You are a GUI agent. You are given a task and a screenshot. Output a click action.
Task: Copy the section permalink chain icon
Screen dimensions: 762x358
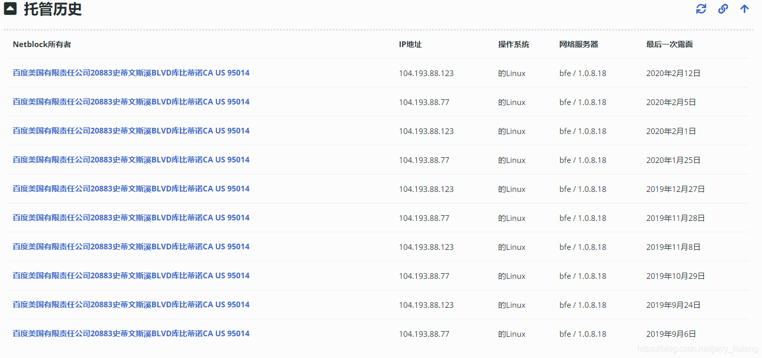[x=723, y=9]
